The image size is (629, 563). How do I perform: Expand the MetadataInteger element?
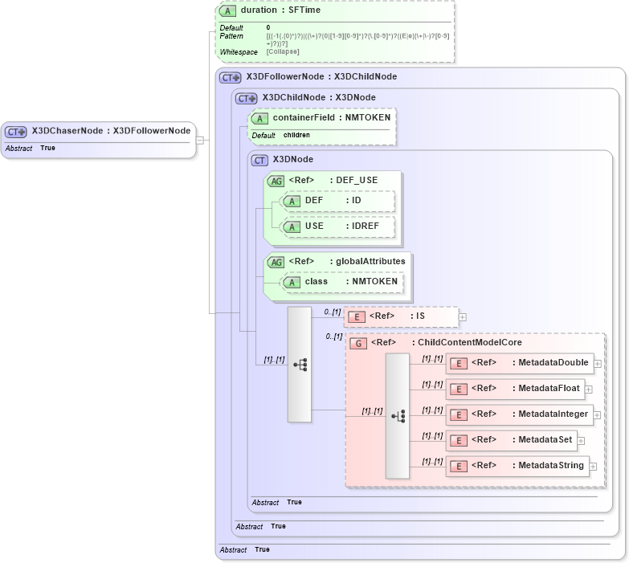click(597, 415)
